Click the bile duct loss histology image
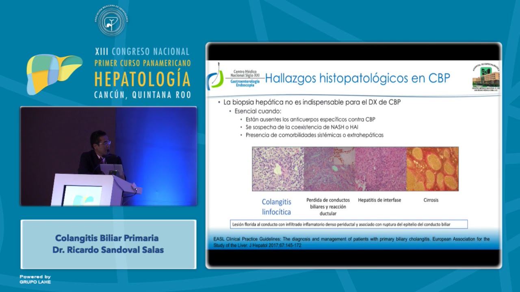520x292 pixels. 329,169
